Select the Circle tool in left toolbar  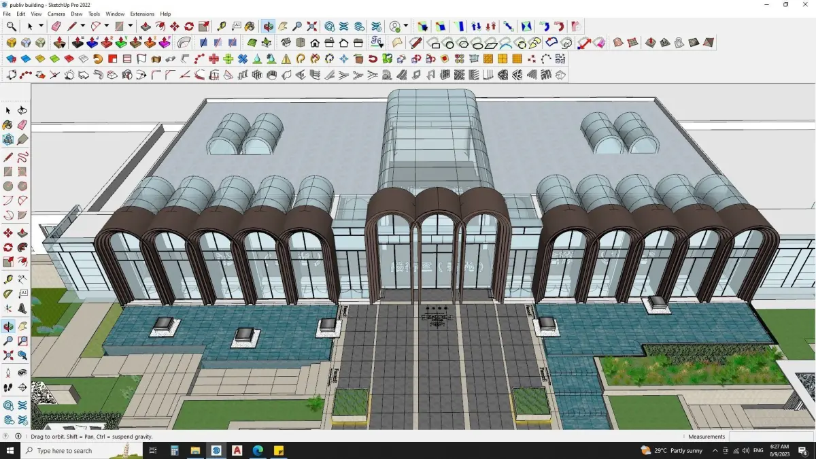8,186
